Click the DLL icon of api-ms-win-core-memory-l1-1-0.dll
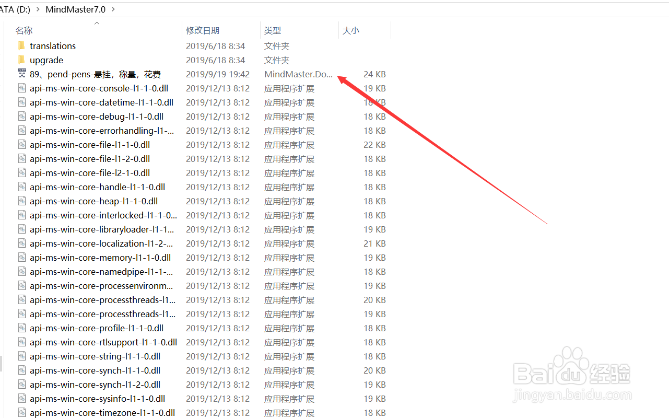This screenshot has width=669, height=418. tap(21, 258)
